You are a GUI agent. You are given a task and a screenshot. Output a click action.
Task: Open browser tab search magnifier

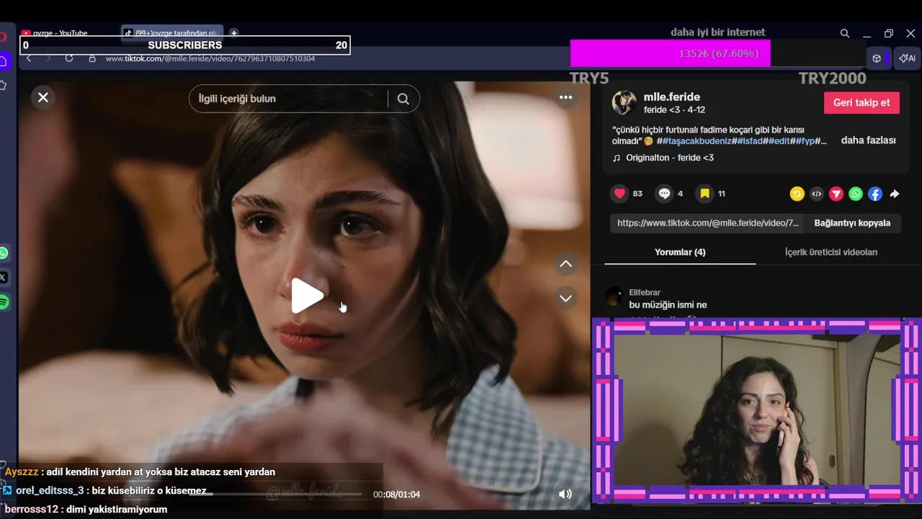845,33
